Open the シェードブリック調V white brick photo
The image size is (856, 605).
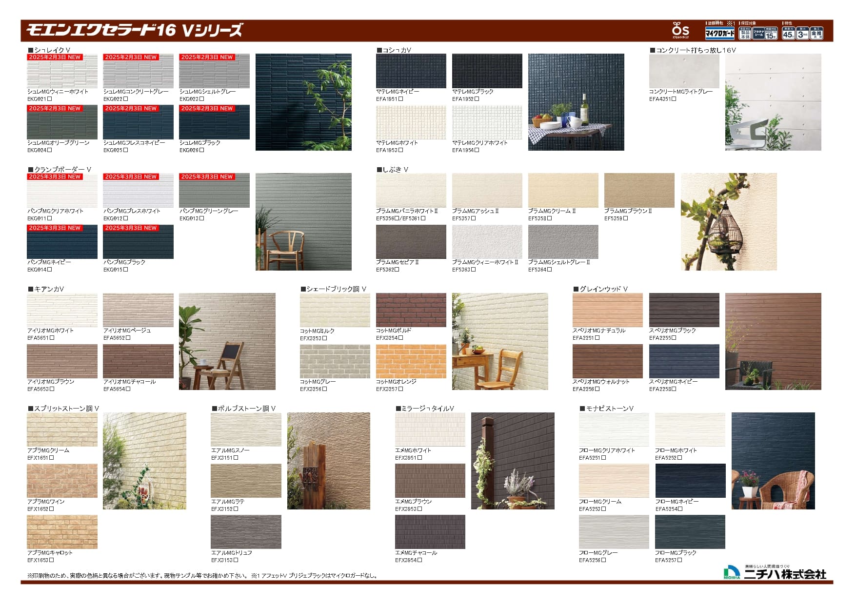[500, 341]
